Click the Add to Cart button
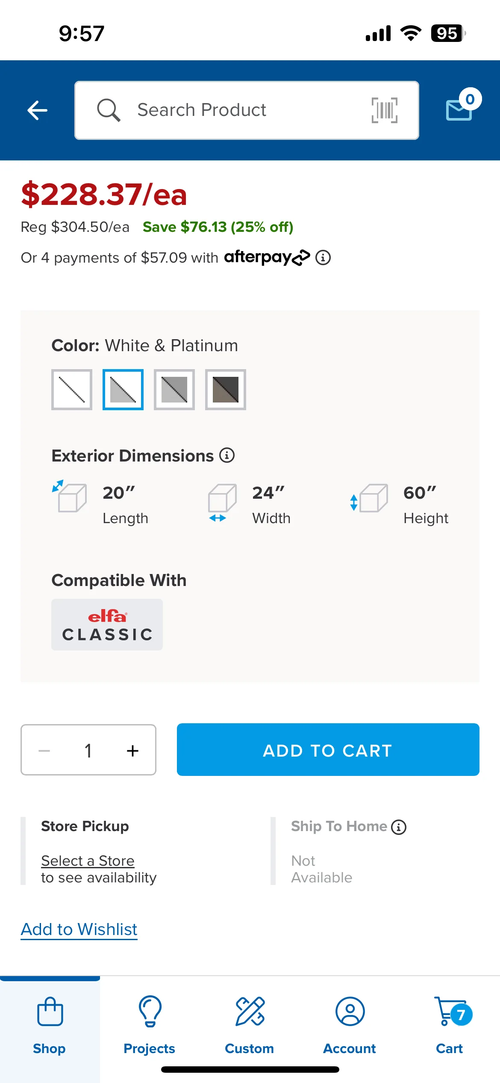 click(328, 750)
